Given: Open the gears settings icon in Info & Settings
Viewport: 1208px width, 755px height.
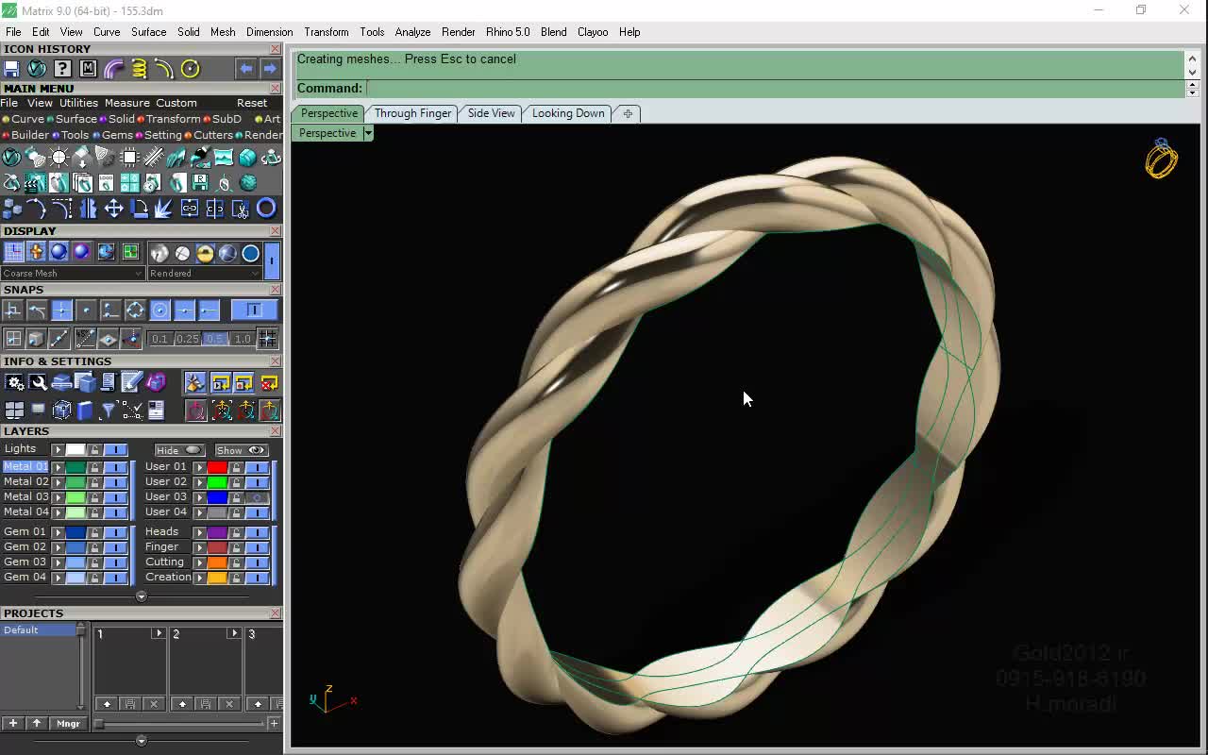Looking at the screenshot, I should click(x=14, y=382).
